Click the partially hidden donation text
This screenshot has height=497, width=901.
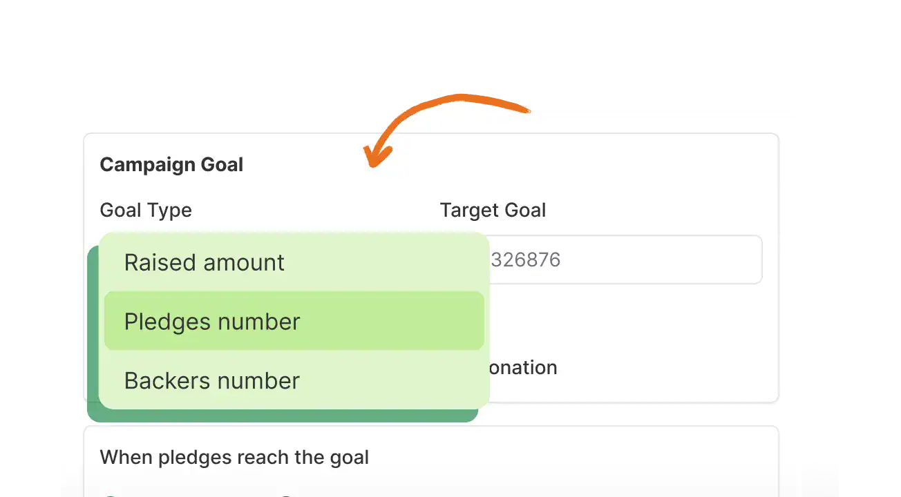pyautogui.click(x=523, y=367)
